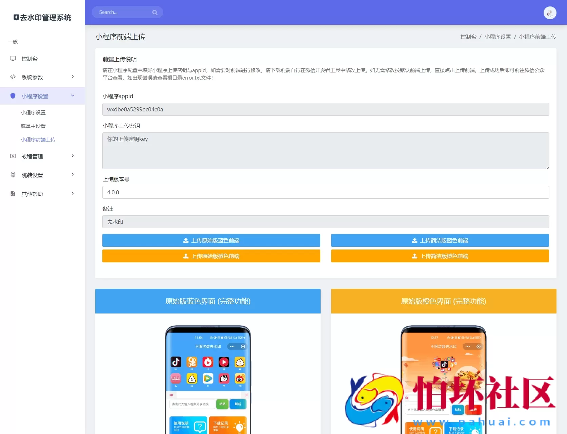Click the upload icon on 上传原始版蓝色前端
The width and height of the screenshot is (567, 434).
(186, 240)
